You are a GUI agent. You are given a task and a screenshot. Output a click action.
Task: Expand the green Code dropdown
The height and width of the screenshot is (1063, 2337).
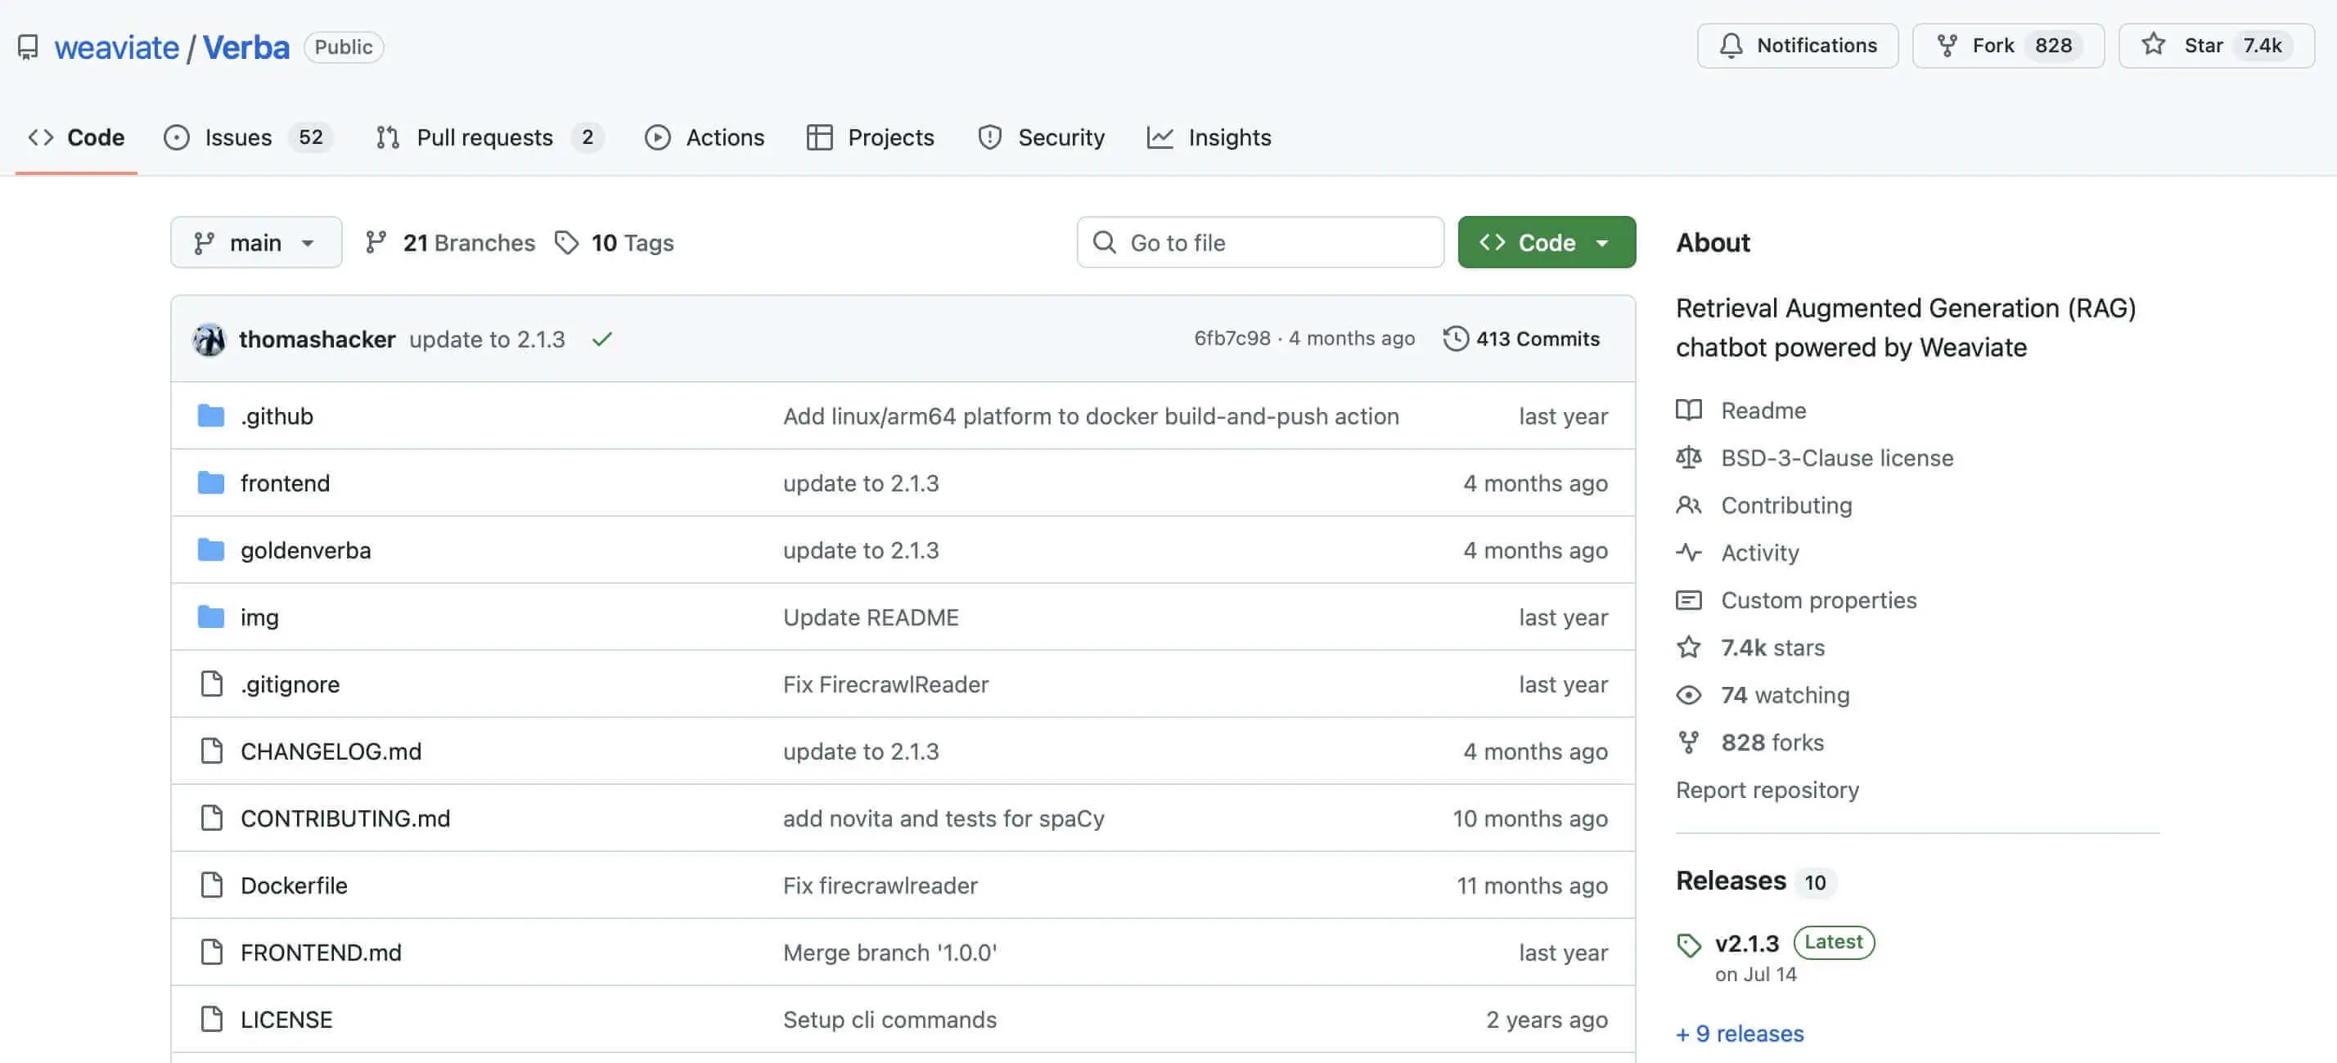1546,242
